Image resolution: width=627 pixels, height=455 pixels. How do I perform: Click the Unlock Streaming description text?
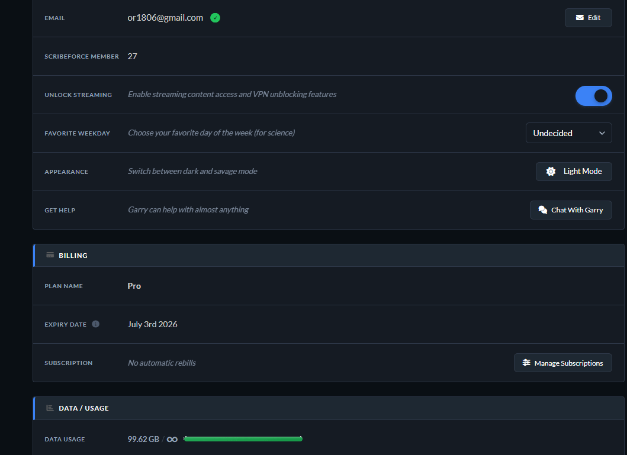click(x=232, y=94)
